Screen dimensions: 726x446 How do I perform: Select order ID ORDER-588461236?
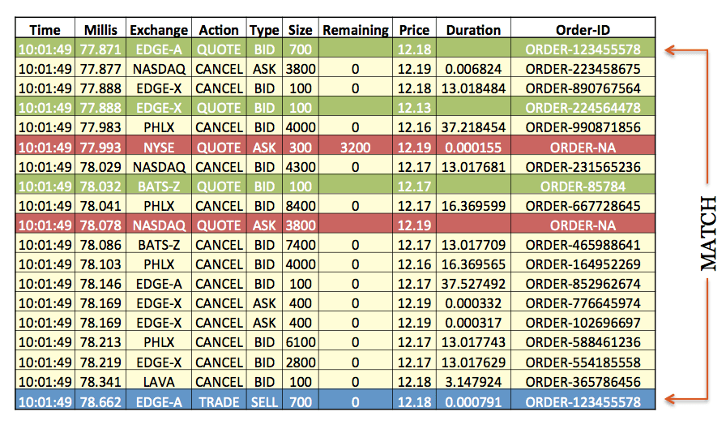pyautogui.click(x=583, y=342)
